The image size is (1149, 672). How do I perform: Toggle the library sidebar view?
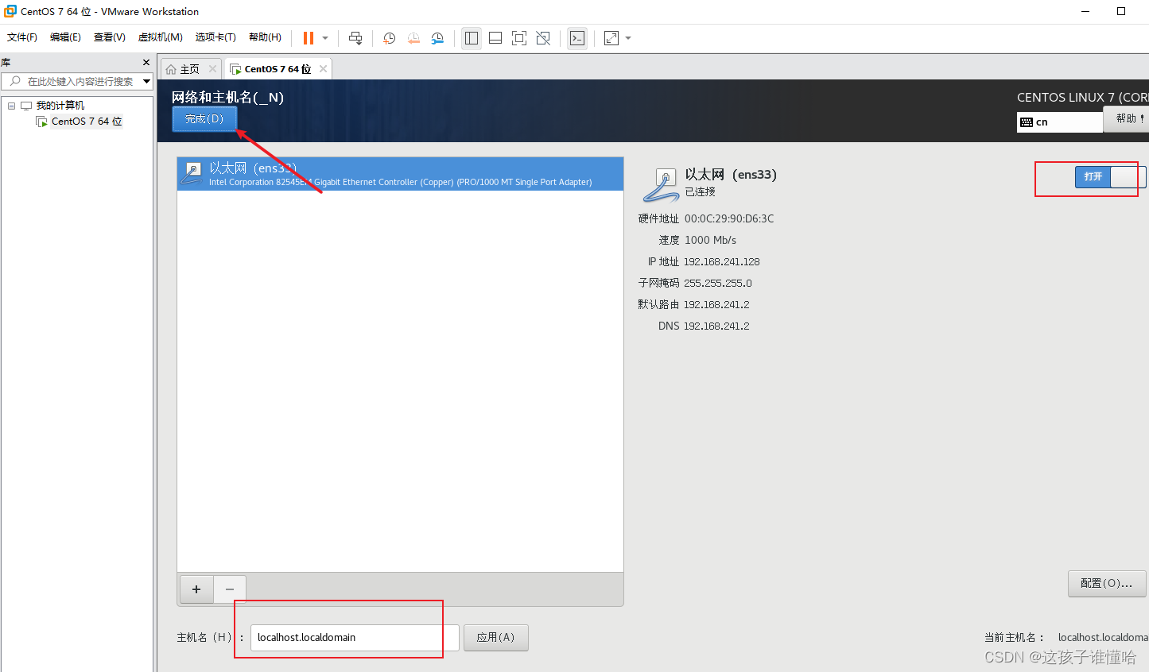[472, 38]
